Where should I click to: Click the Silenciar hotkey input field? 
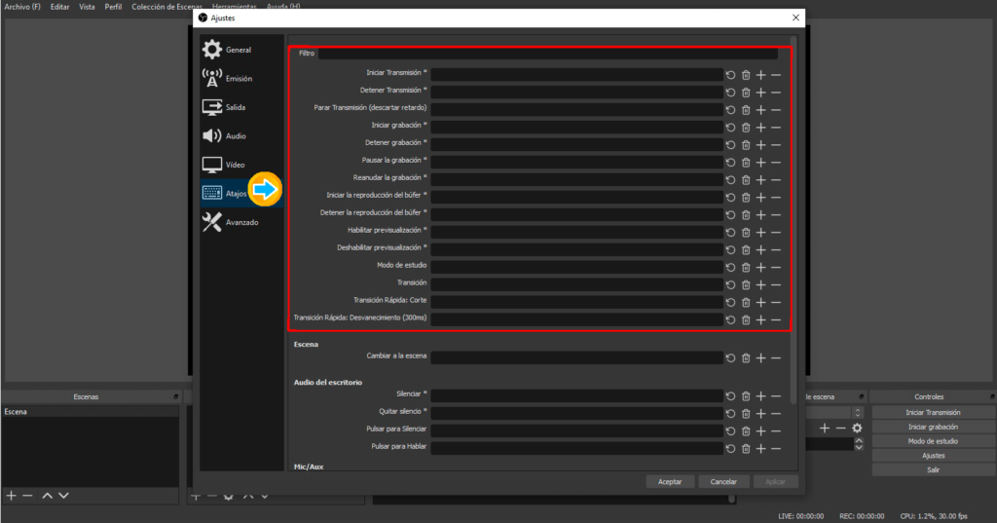coord(576,395)
